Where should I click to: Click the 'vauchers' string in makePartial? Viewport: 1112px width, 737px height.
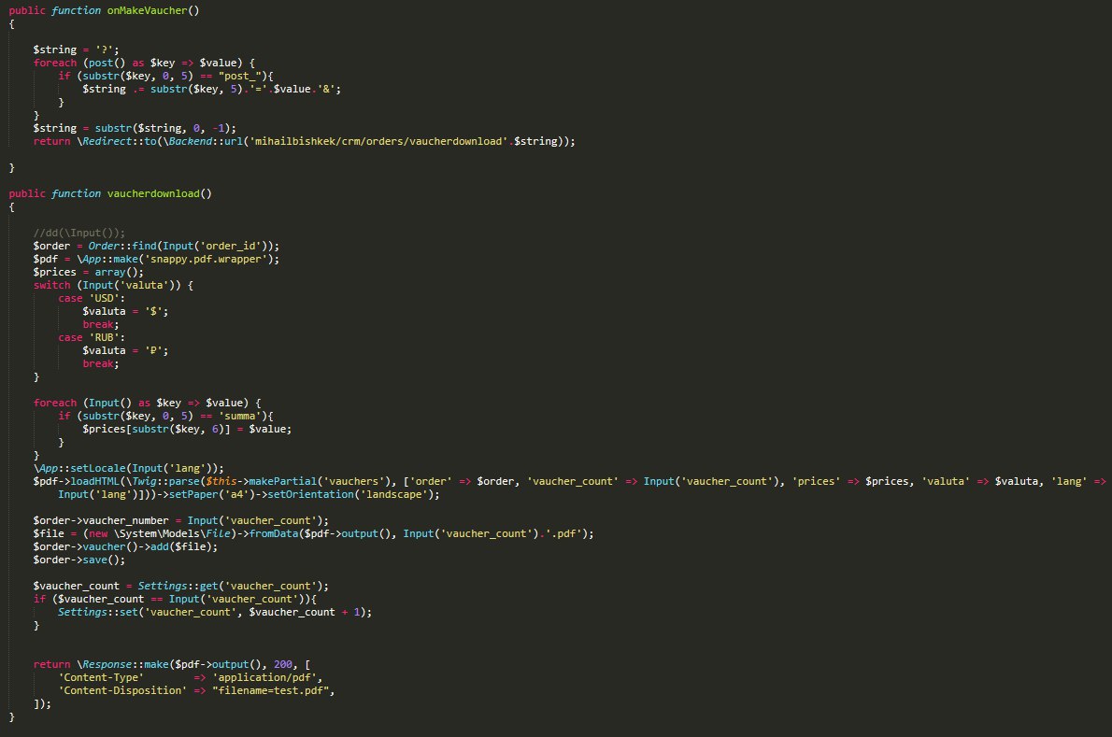[356, 481]
